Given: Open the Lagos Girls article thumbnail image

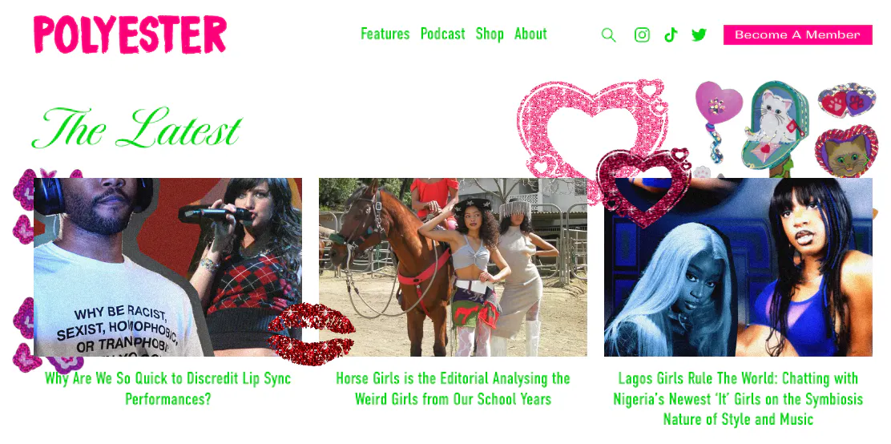Looking at the screenshot, I should (x=738, y=267).
